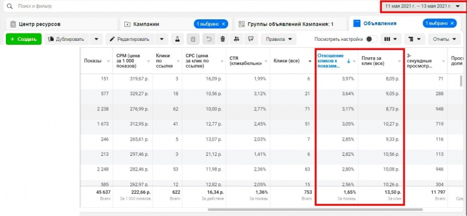Click the Отношение кликов к показам header
The width and height of the screenshot is (467, 216).
pyautogui.click(x=330, y=61)
